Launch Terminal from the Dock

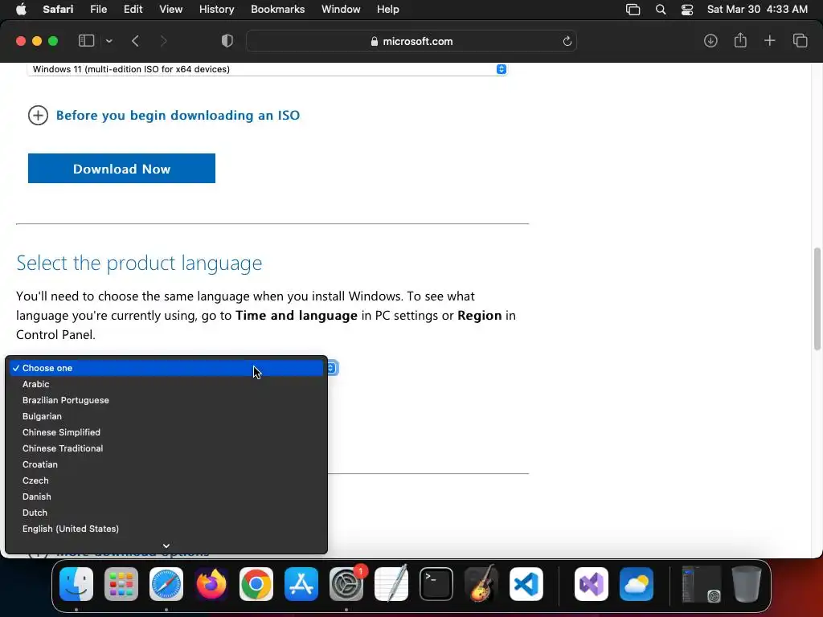tap(436, 584)
